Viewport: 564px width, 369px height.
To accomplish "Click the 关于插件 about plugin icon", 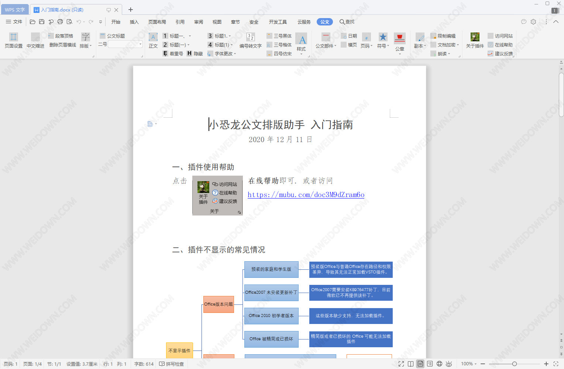I will coord(475,37).
